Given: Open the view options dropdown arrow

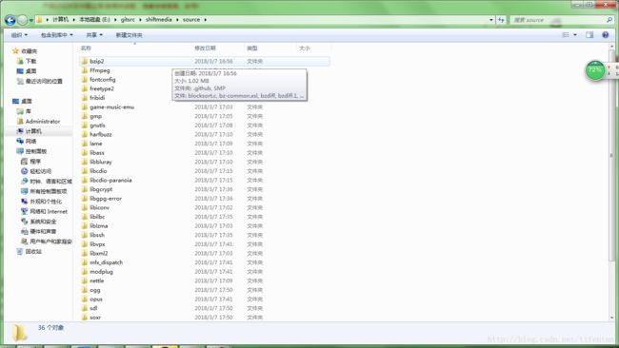Looking at the screenshot, I should [x=575, y=35].
